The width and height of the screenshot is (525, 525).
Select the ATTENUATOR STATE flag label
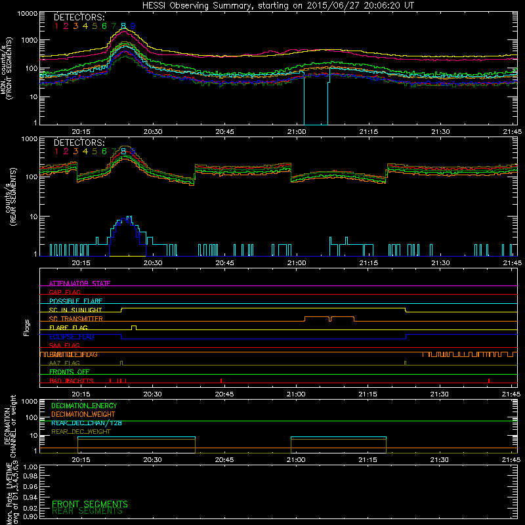point(79,283)
